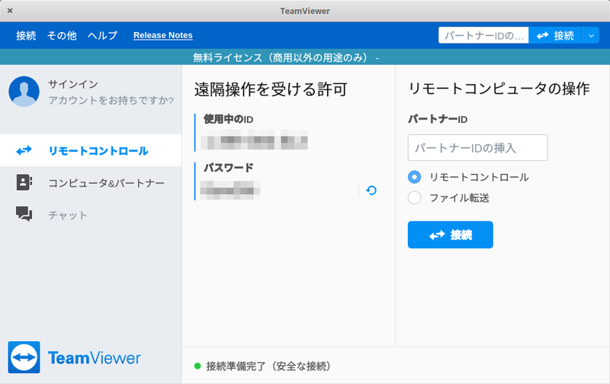Screen dimensions: 610x384
Task: Focus the パートナーIDの挿入 input field
Action: tap(478, 147)
